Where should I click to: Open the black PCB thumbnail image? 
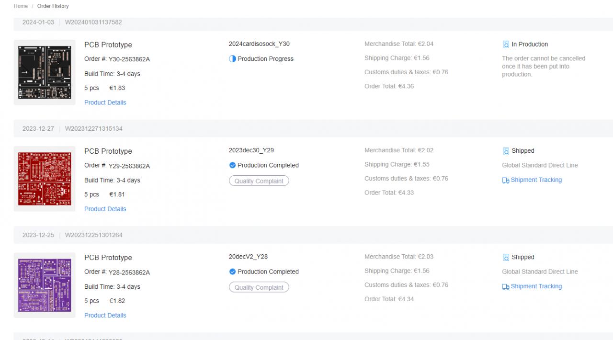(x=45, y=72)
